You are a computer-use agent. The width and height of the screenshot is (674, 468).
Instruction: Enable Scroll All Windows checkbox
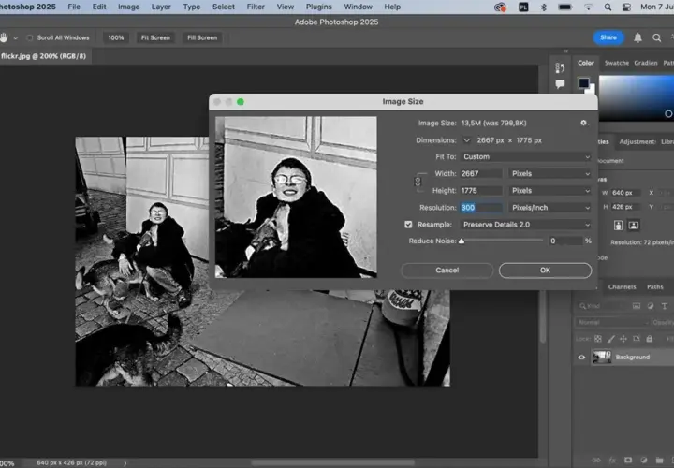point(30,37)
